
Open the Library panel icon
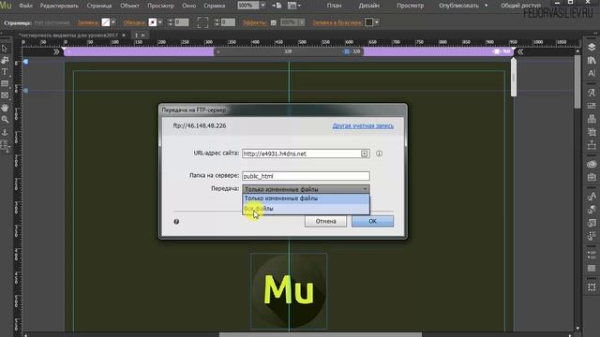click(x=592, y=60)
